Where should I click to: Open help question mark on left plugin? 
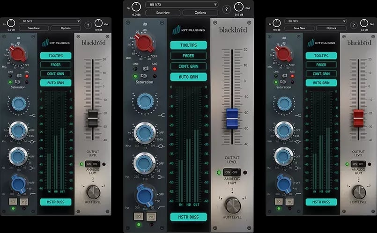click(88, 25)
